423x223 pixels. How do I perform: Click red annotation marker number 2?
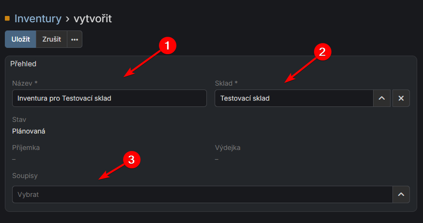click(x=322, y=51)
